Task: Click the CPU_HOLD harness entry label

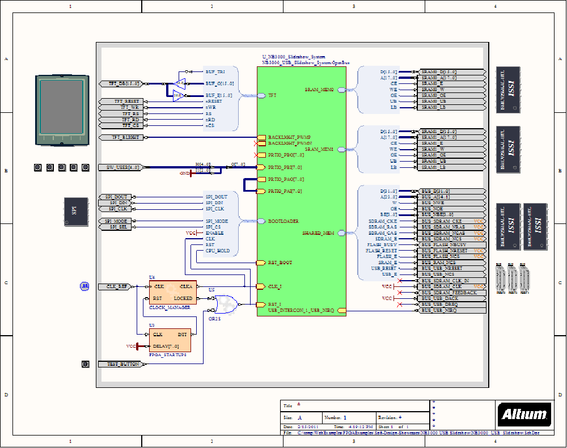Action: coord(218,251)
